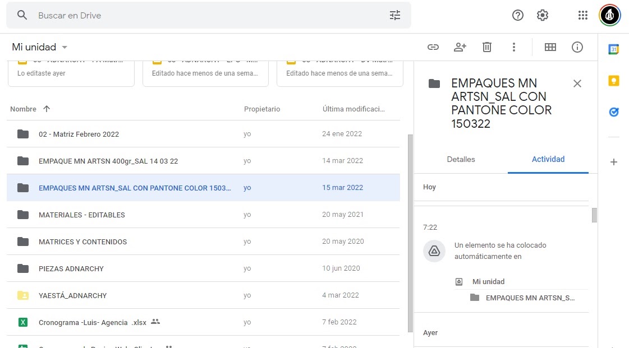The image size is (629, 348).
Task: Select the Actividad tab
Action: pos(548,159)
